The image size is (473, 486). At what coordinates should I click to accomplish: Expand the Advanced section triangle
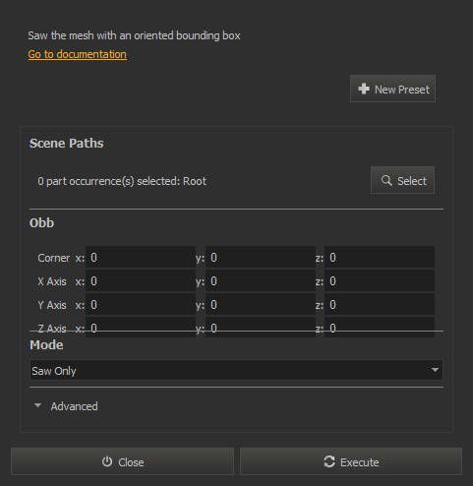point(37,405)
